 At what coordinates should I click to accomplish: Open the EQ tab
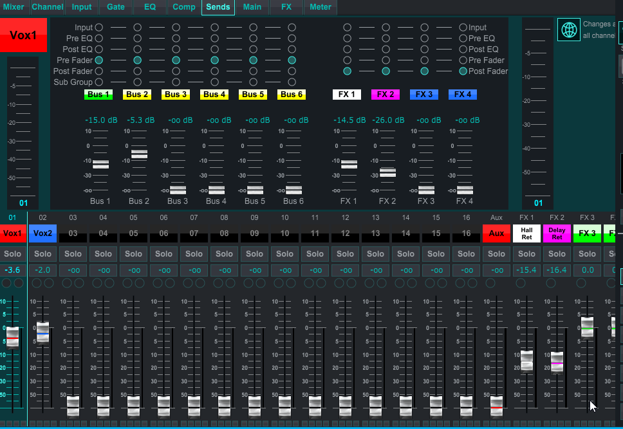pyautogui.click(x=149, y=7)
